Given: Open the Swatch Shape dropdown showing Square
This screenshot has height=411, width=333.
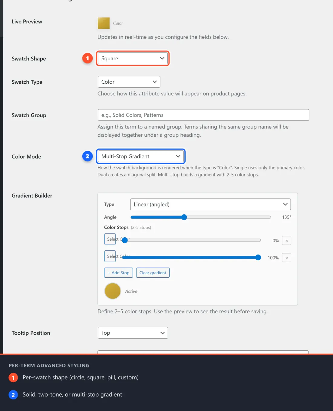Looking at the screenshot, I should coord(133,58).
